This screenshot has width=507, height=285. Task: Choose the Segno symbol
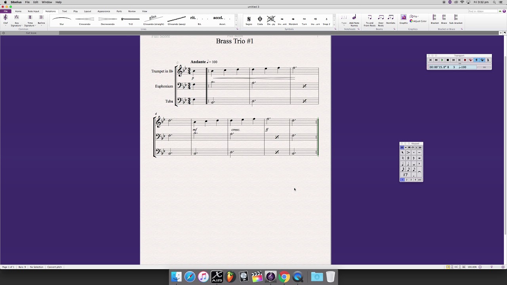(249, 19)
